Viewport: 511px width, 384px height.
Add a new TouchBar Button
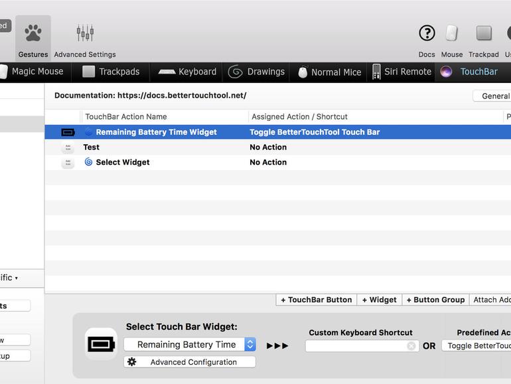pos(317,300)
